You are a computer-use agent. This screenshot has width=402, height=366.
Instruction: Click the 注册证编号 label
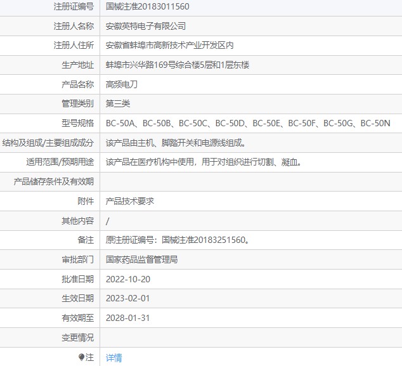coord(74,6)
